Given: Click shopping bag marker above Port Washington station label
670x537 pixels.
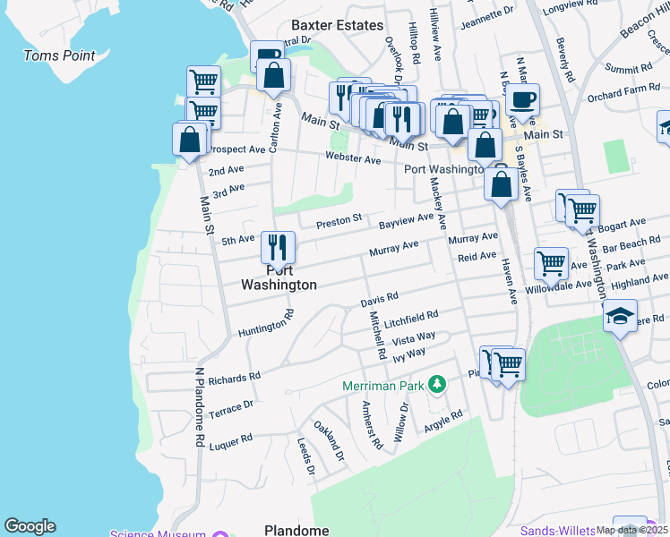Looking at the screenshot, I should point(485,146).
